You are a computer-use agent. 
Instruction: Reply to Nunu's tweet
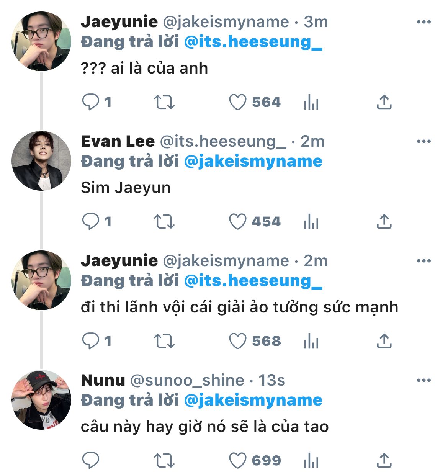[x=91, y=461]
